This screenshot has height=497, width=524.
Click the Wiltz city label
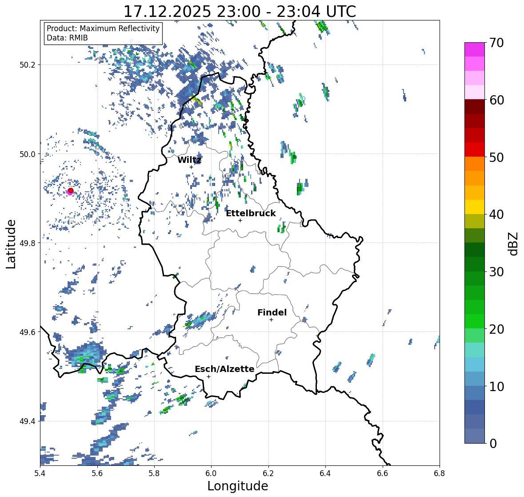click(189, 160)
